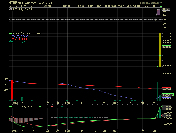Click the High 0.0008 value in header
This screenshot has height=133, width=176.
pos(69,6)
